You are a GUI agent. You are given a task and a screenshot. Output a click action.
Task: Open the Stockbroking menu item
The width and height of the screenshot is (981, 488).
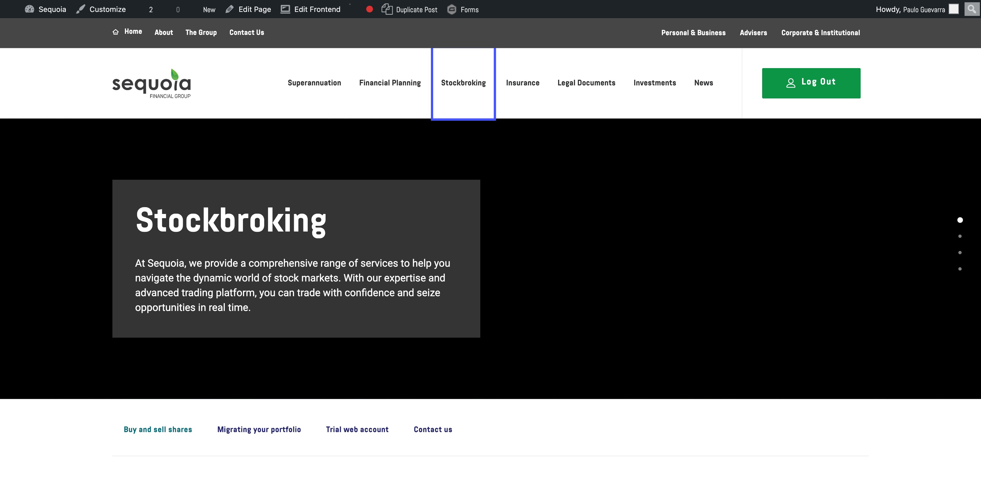point(463,83)
